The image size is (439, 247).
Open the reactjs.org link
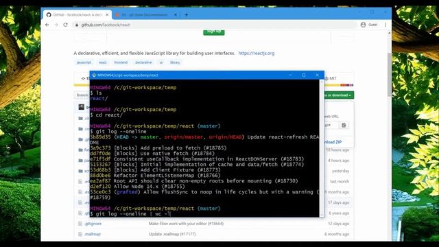pyautogui.click(x=257, y=54)
